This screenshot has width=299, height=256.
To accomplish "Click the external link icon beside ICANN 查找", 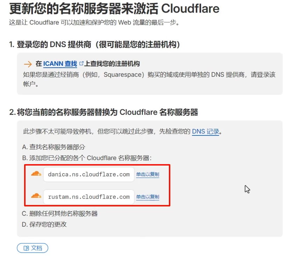I will pos(81,64).
